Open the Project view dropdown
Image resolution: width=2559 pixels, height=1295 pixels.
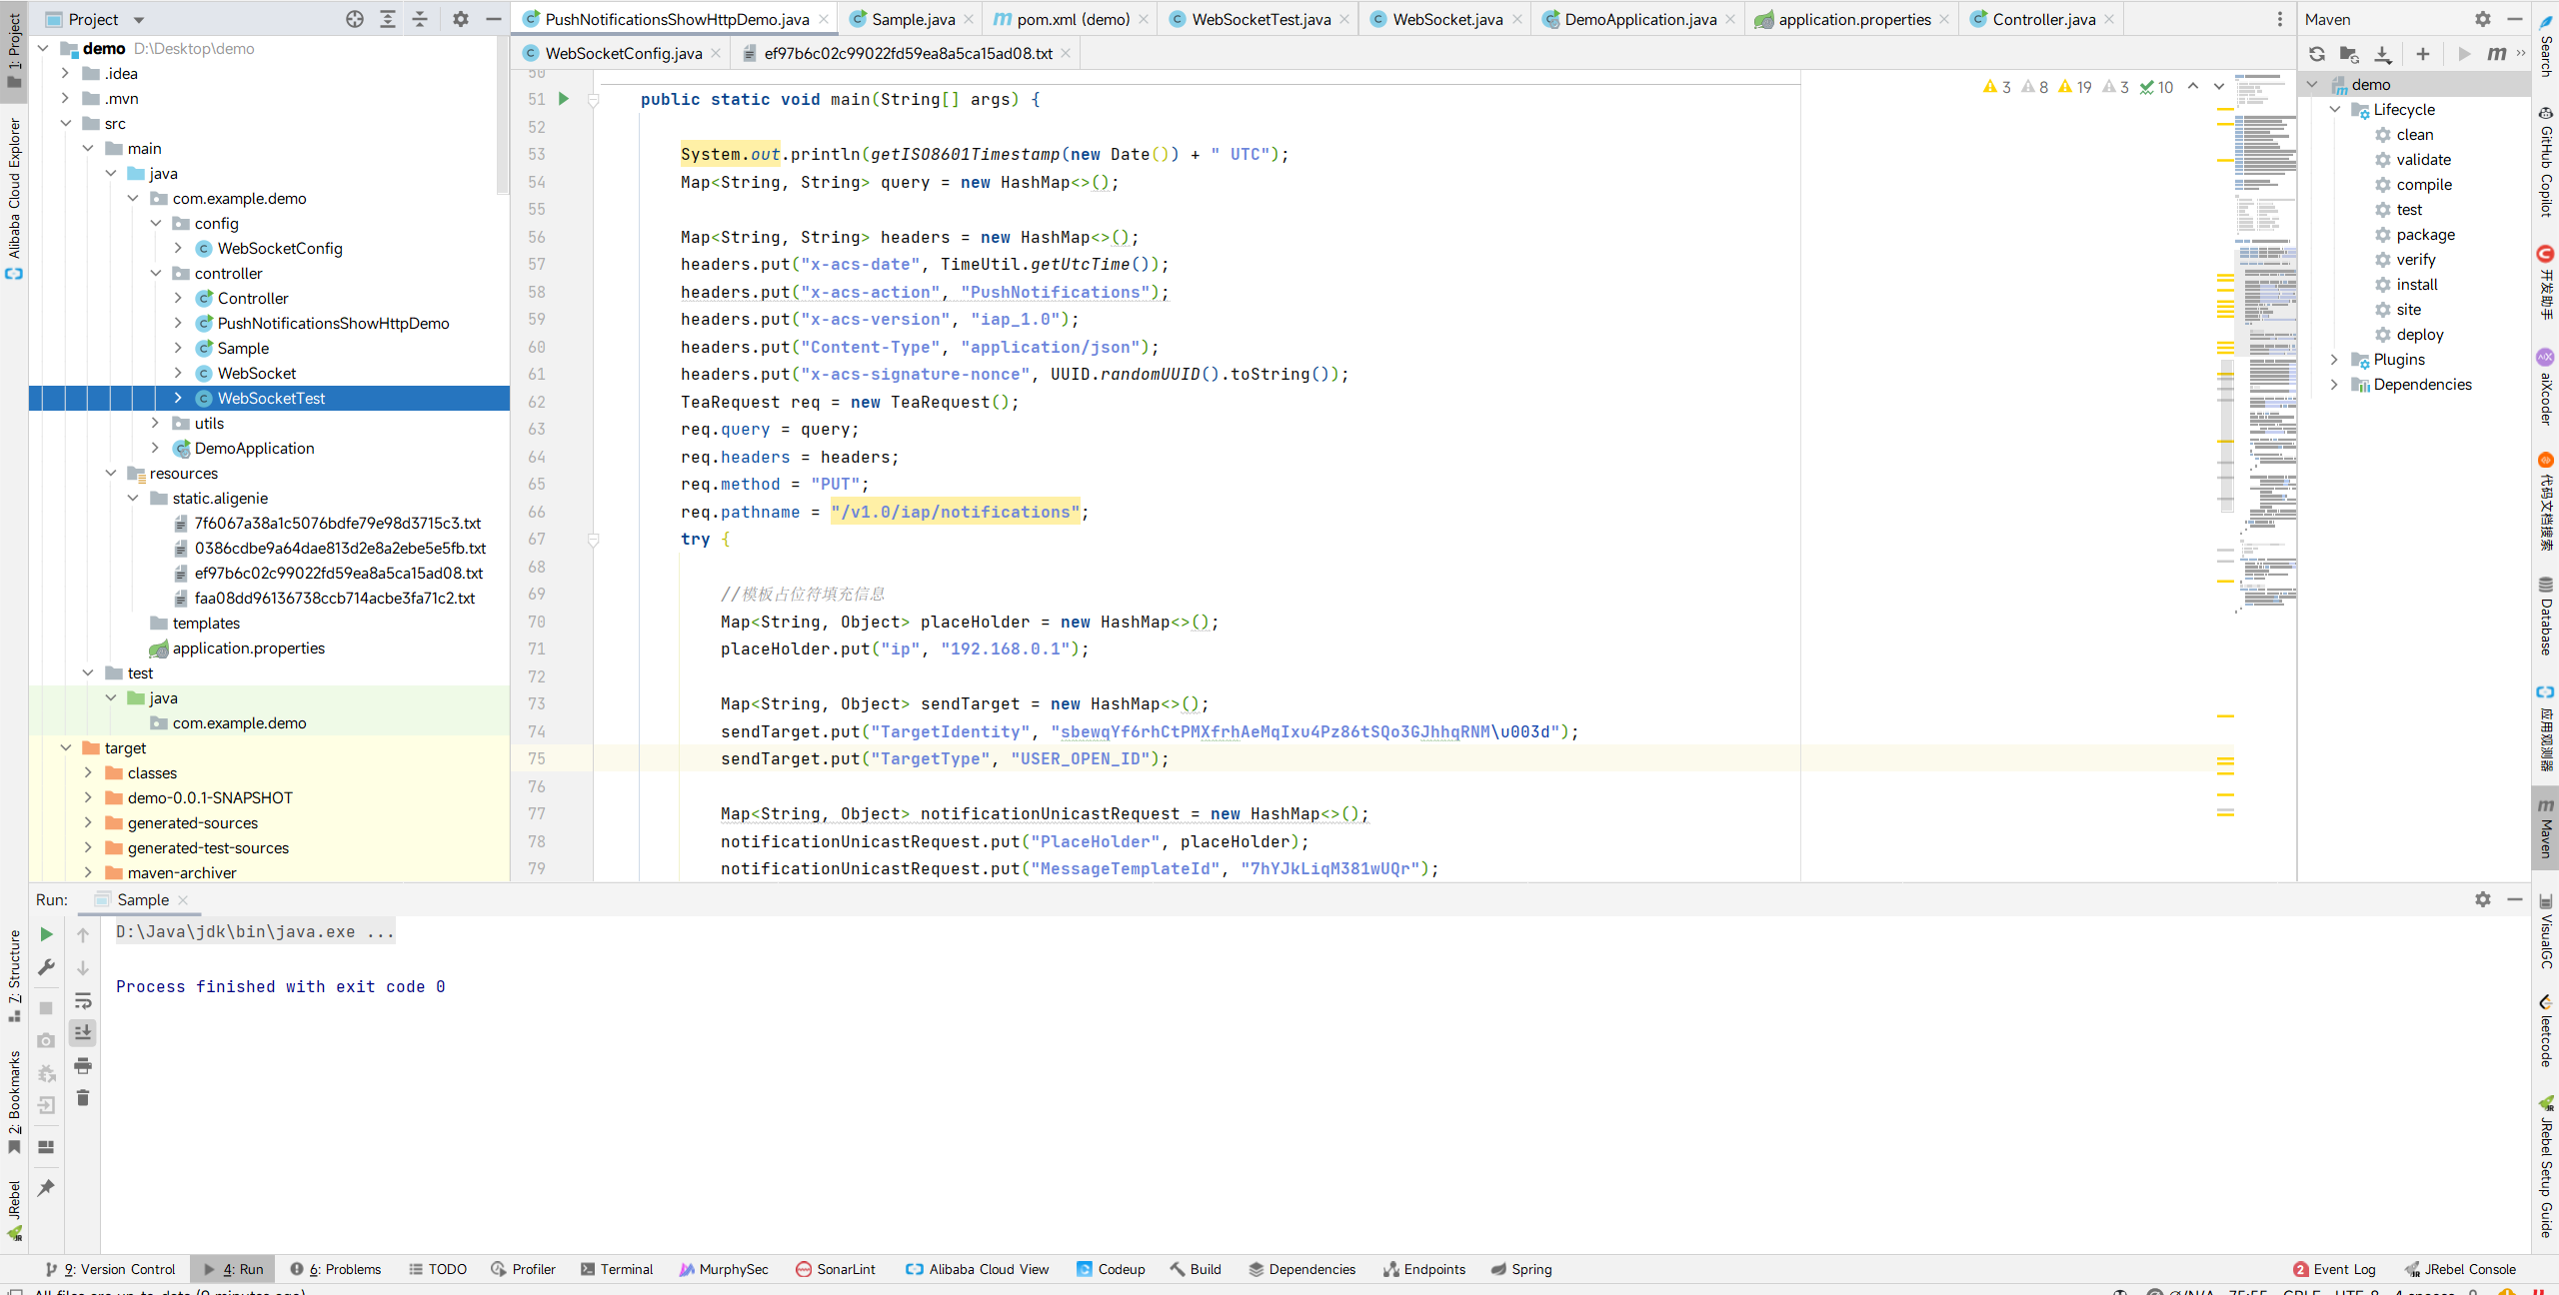139,19
